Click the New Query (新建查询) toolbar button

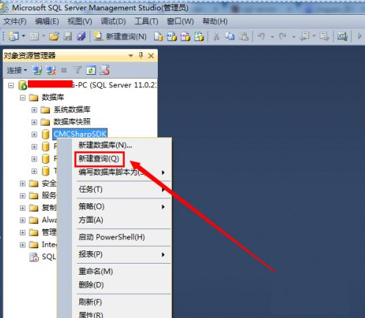click(120, 37)
